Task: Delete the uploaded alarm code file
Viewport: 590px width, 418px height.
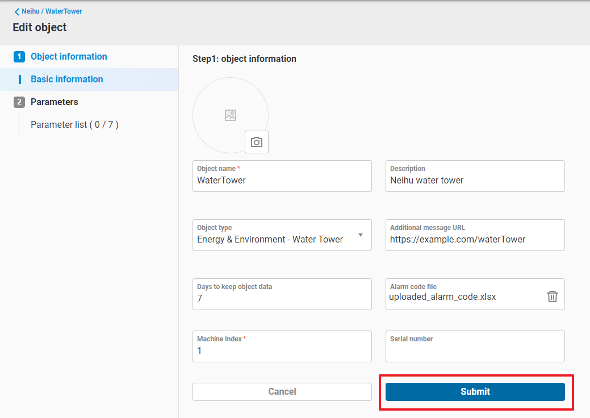Action: click(x=552, y=296)
